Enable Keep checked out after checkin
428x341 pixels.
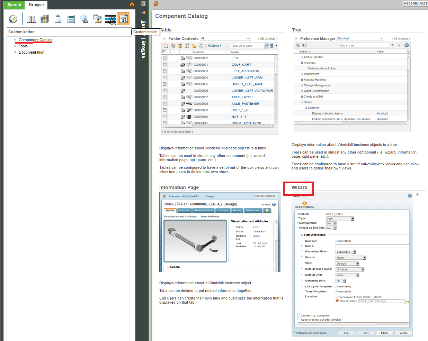tap(298, 320)
